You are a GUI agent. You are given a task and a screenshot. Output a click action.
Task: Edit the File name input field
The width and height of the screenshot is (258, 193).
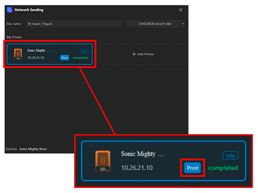pos(74,24)
